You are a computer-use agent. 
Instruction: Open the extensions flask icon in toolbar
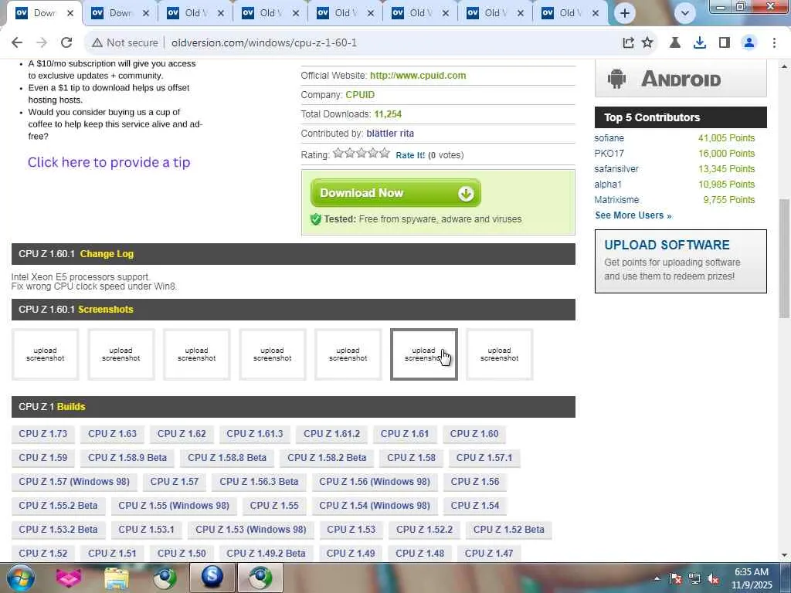click(675, 43)
